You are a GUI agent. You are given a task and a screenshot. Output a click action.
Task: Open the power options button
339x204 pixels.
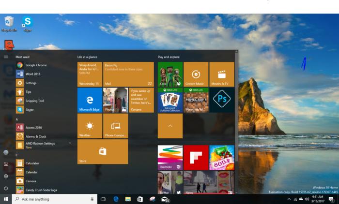(x=6, y=188)
